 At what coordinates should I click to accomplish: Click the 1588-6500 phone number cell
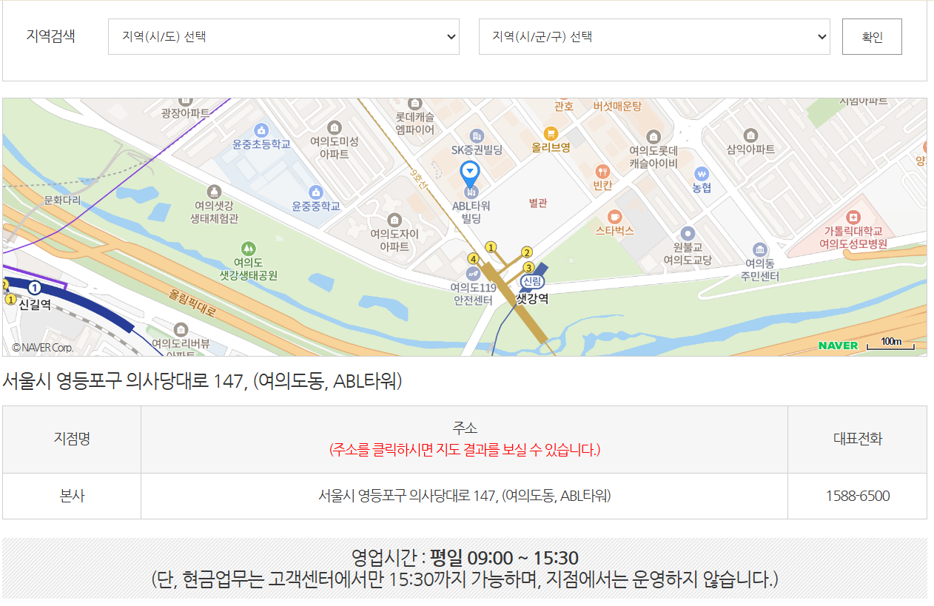857,496
